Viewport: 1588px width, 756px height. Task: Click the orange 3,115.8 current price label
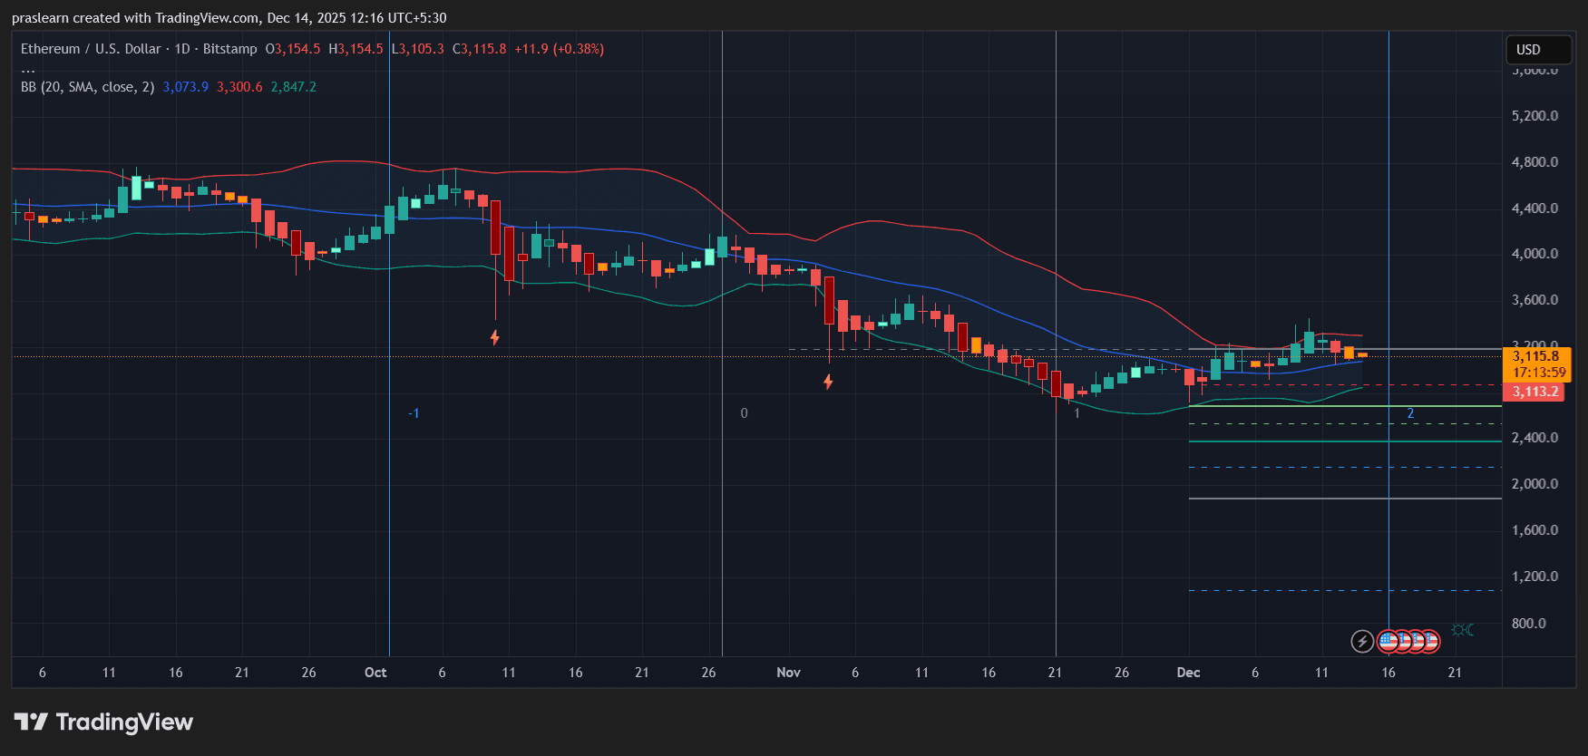tap(1535, 356)
